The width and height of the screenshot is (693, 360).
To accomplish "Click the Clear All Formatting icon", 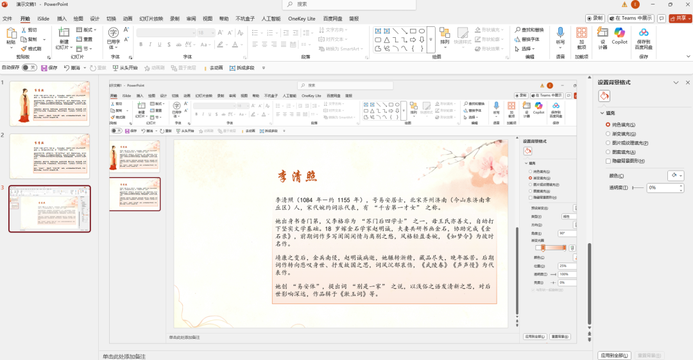I will point(240,33).
